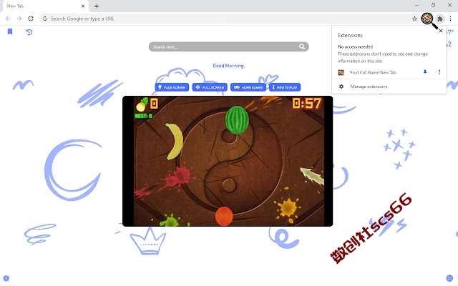Viewport: 458px width, 286px height.
Task: Click the Fruit Cut Game extension thumbnail icon
Action: tap(341, 72)
